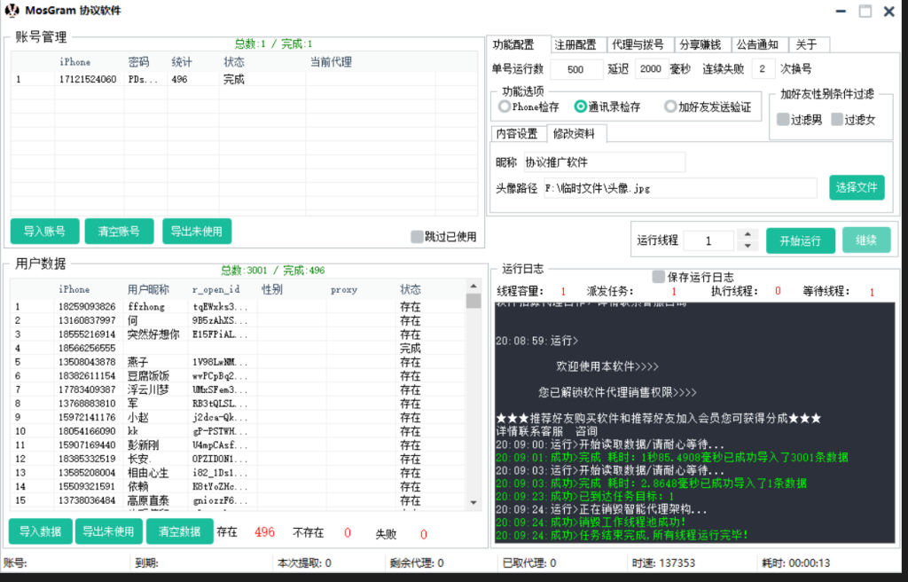Image resolution: width=908 pixels, height=582 pixels.
Task: Click 选择文件 to pick avatar image
Action: 857,187
